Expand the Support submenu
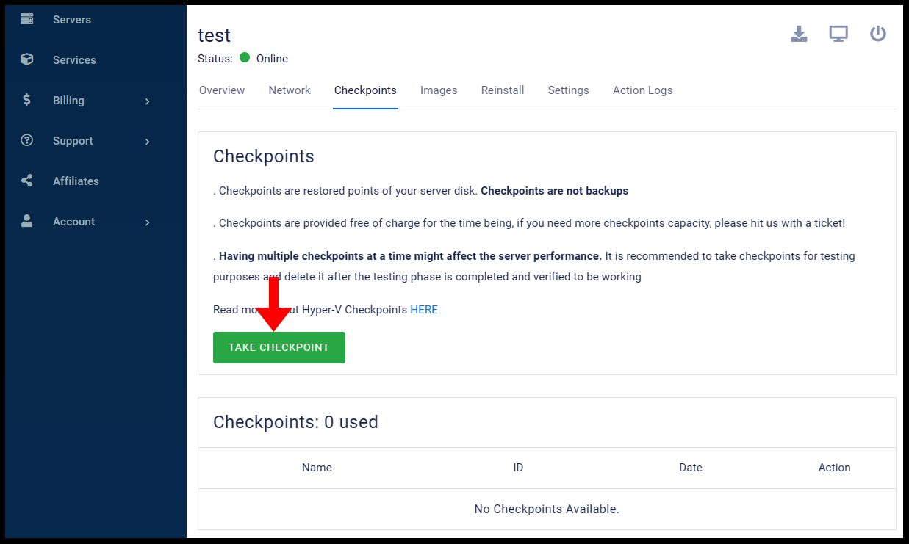 click(145, 140)
